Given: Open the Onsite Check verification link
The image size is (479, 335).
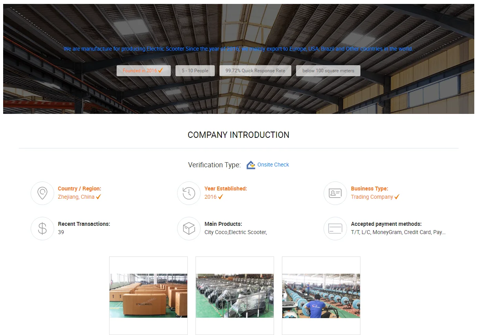Looking at the screenshot, I should click(273, 165).
